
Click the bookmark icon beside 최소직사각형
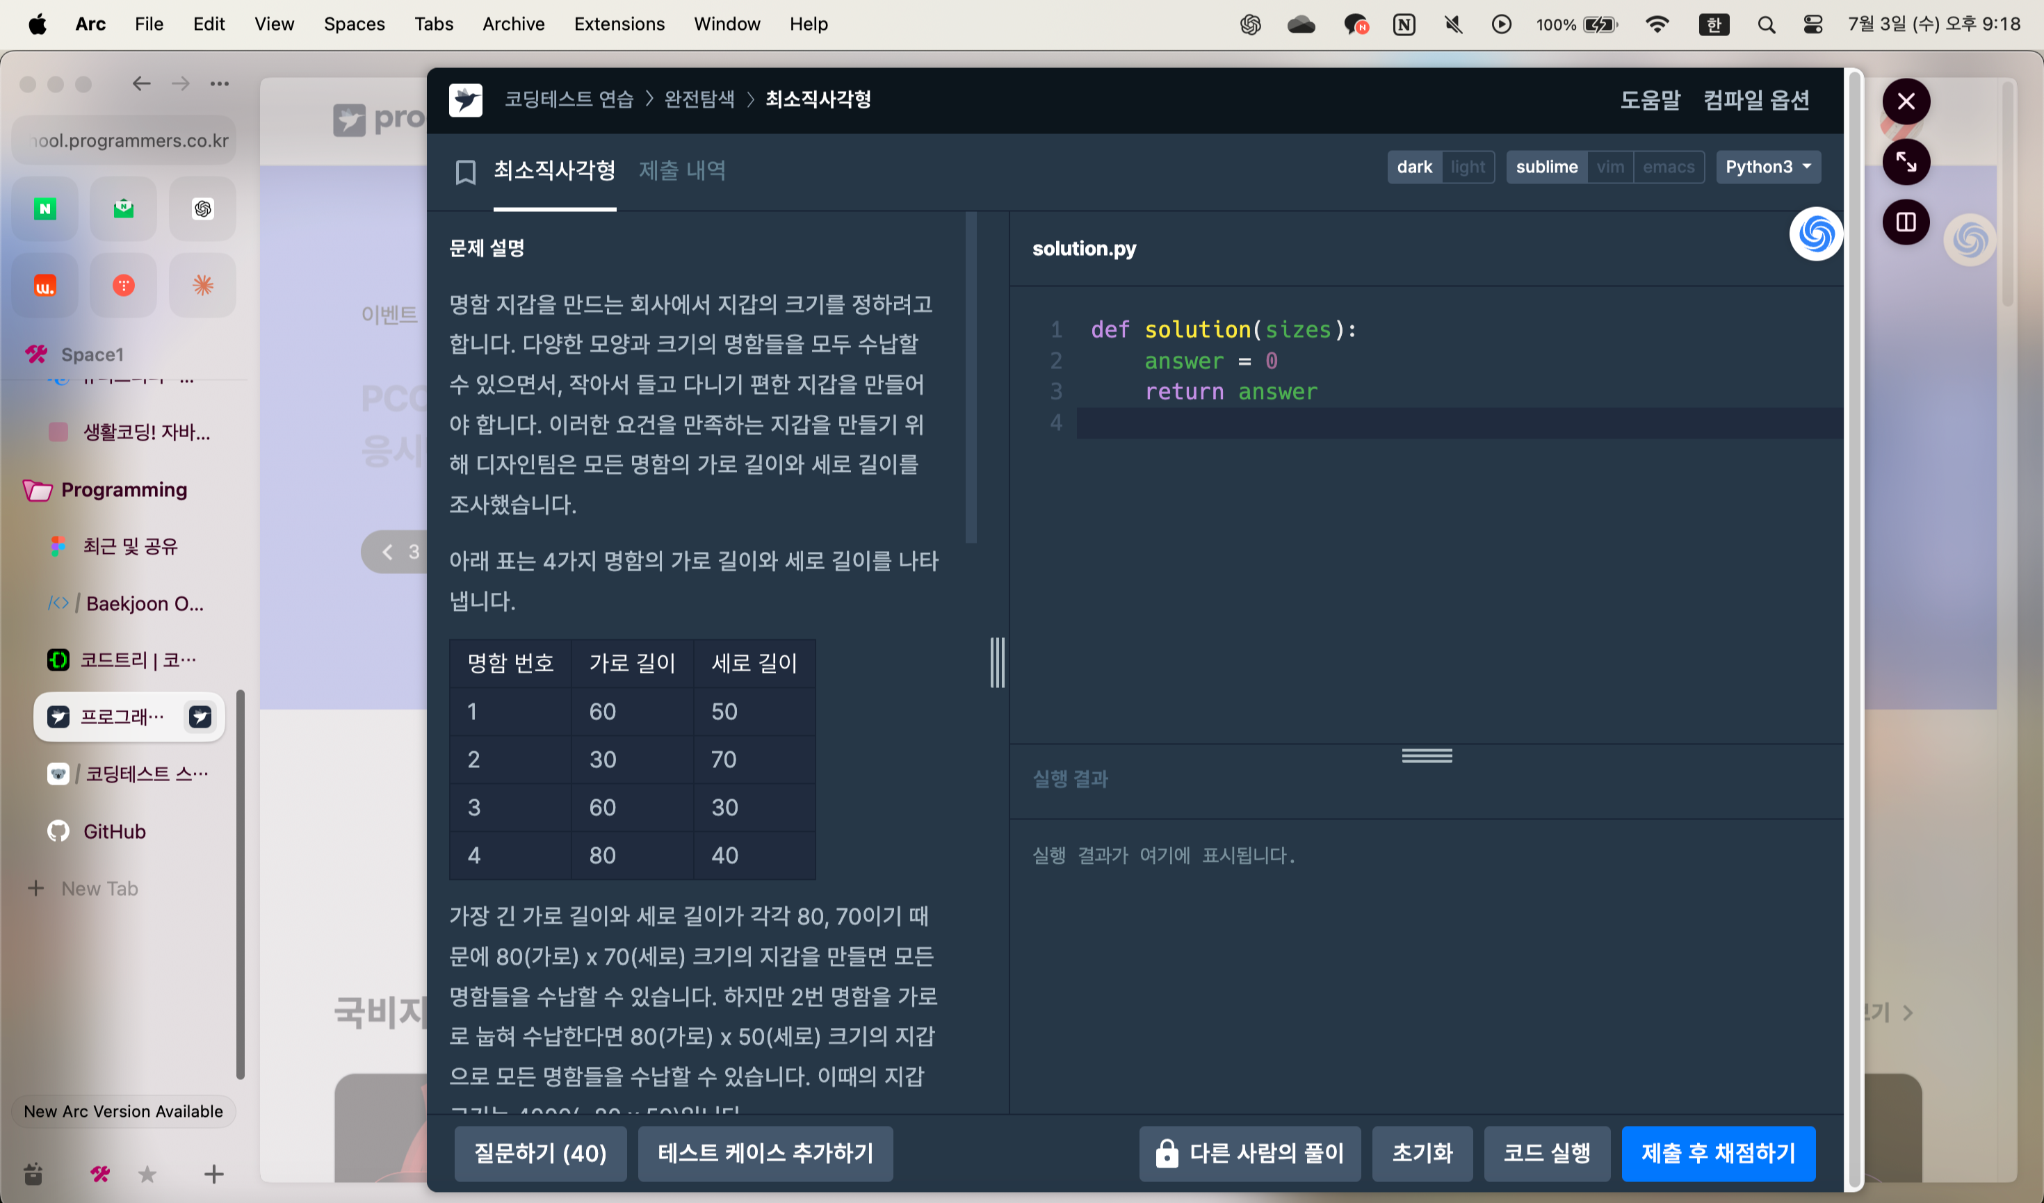point(466,171)
